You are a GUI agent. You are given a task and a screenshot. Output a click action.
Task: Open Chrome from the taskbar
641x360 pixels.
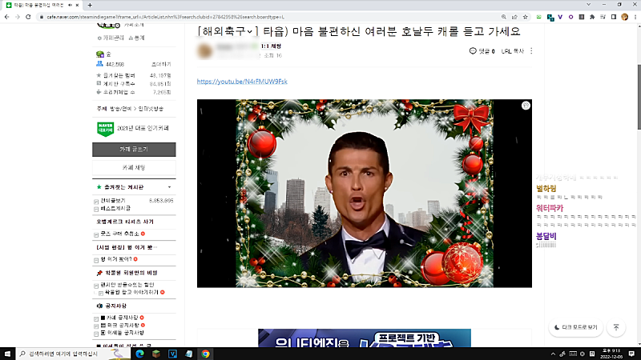pyautogui.click(x=205, y=354)
